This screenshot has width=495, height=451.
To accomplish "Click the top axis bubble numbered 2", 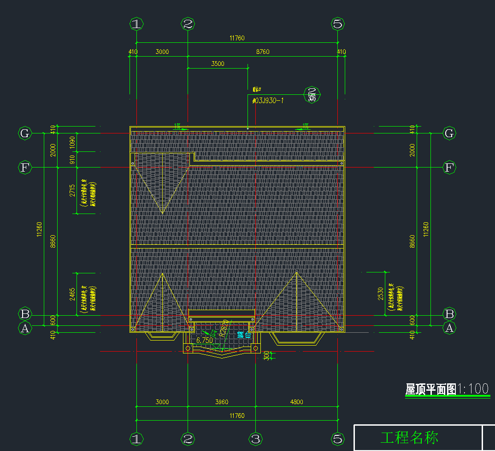I will [x=188, y=24].
